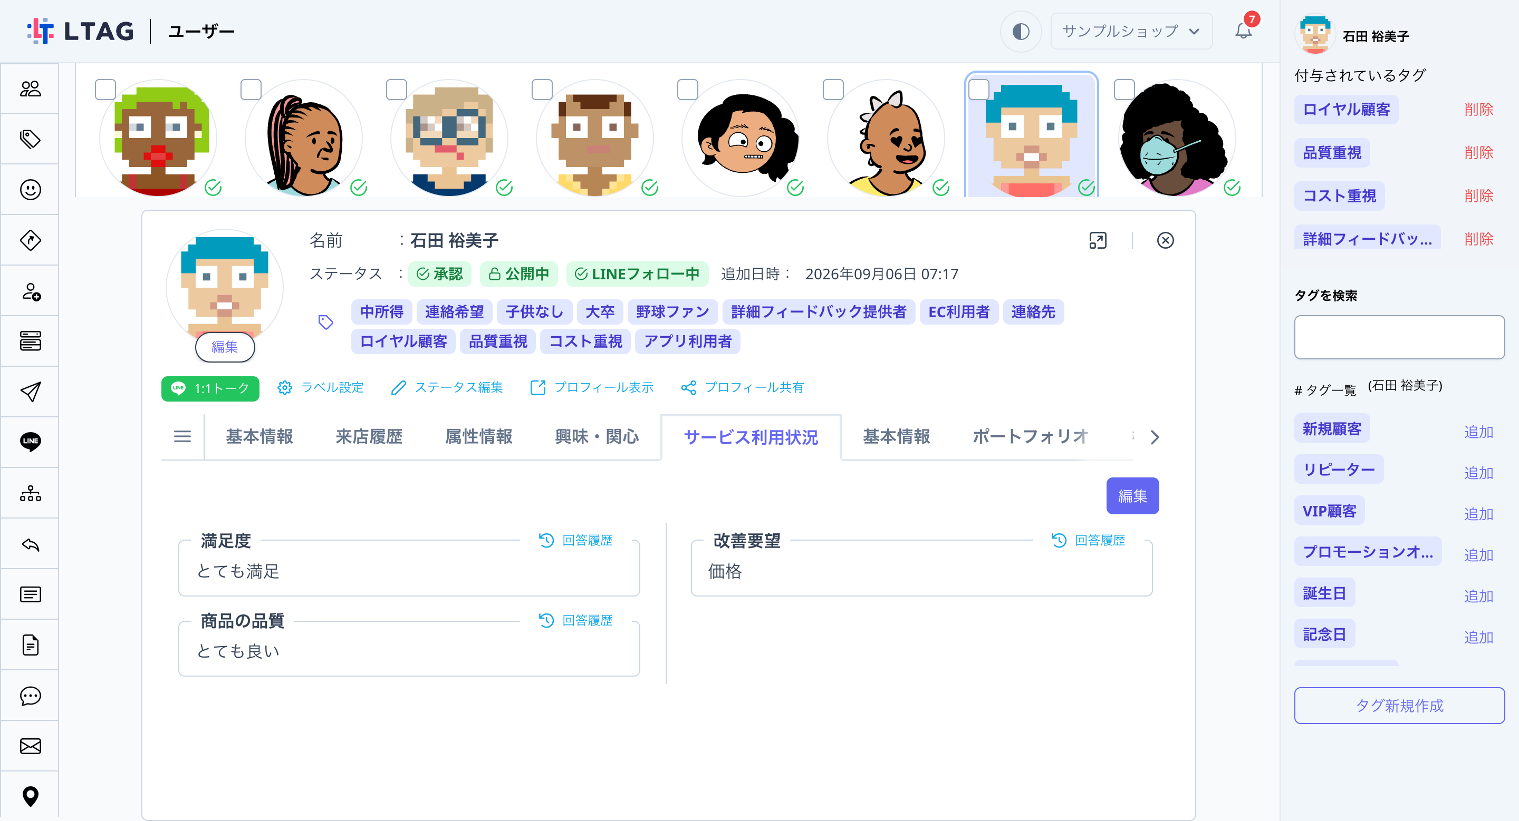Check the bow-wearing avatar's checkbox
The width and height of the screenshot is (1519, 821).
tap(833, 90)
